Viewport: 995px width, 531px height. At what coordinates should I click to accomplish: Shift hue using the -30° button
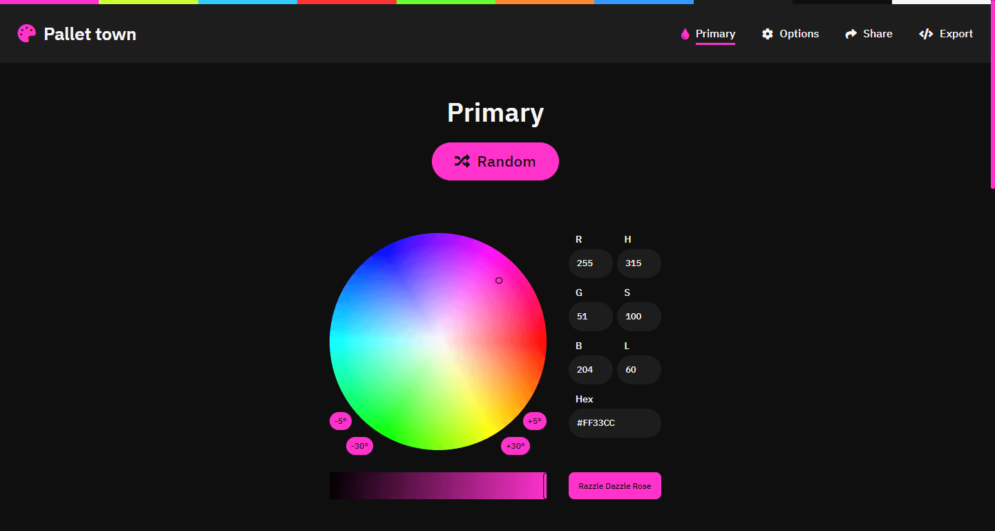click(359, 446)
